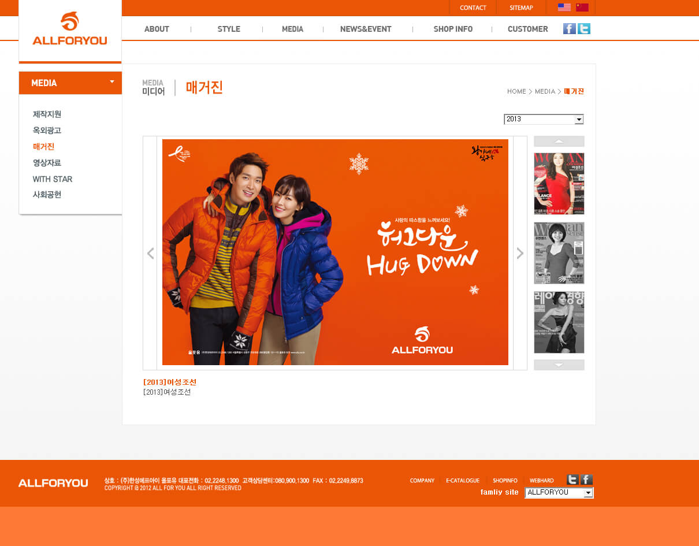Image resolution: width=699 pixels, height=546 pixels.
Task: Select WITH STAR in the sidebar
Action: 53,179
